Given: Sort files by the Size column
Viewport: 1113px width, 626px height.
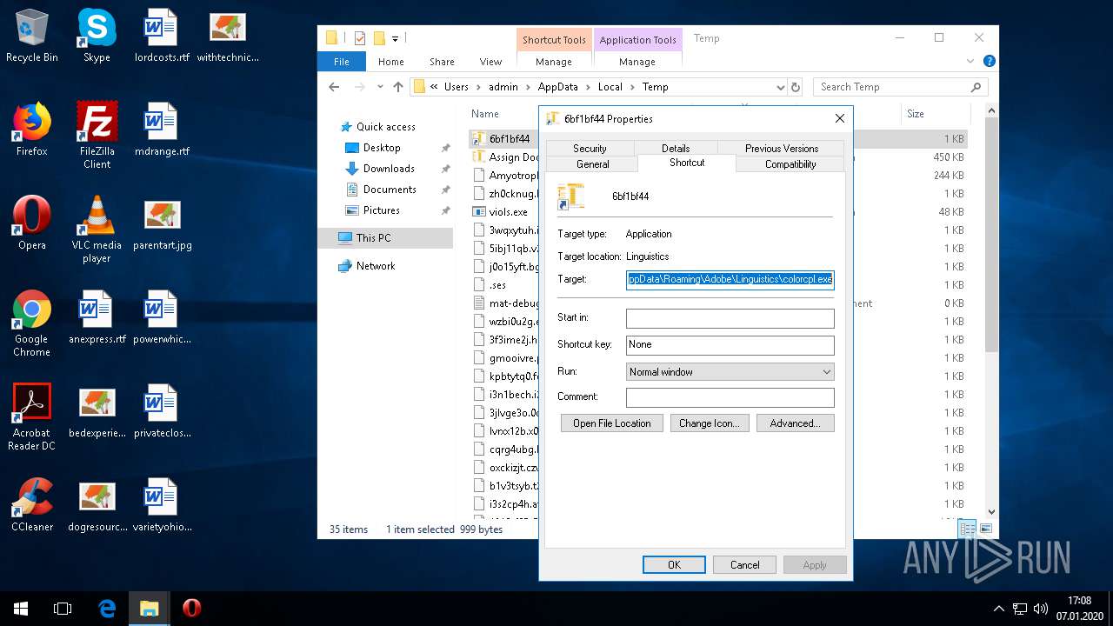Looking at the screenshot, I should click(915, 114).
